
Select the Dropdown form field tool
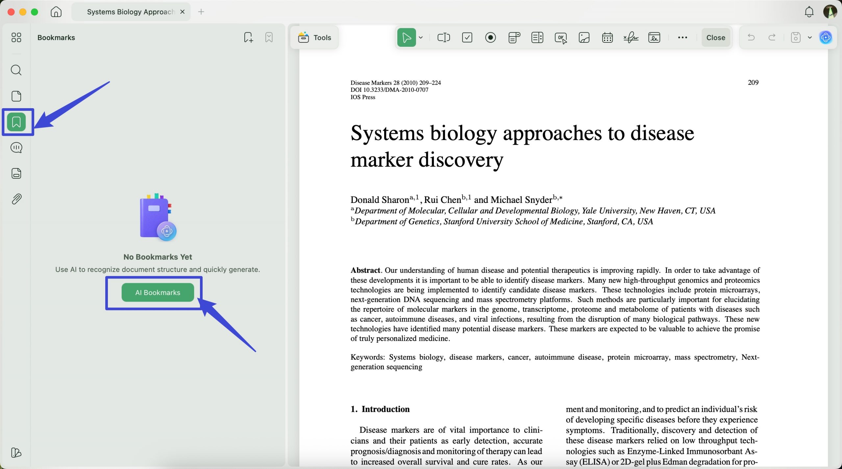514,37
